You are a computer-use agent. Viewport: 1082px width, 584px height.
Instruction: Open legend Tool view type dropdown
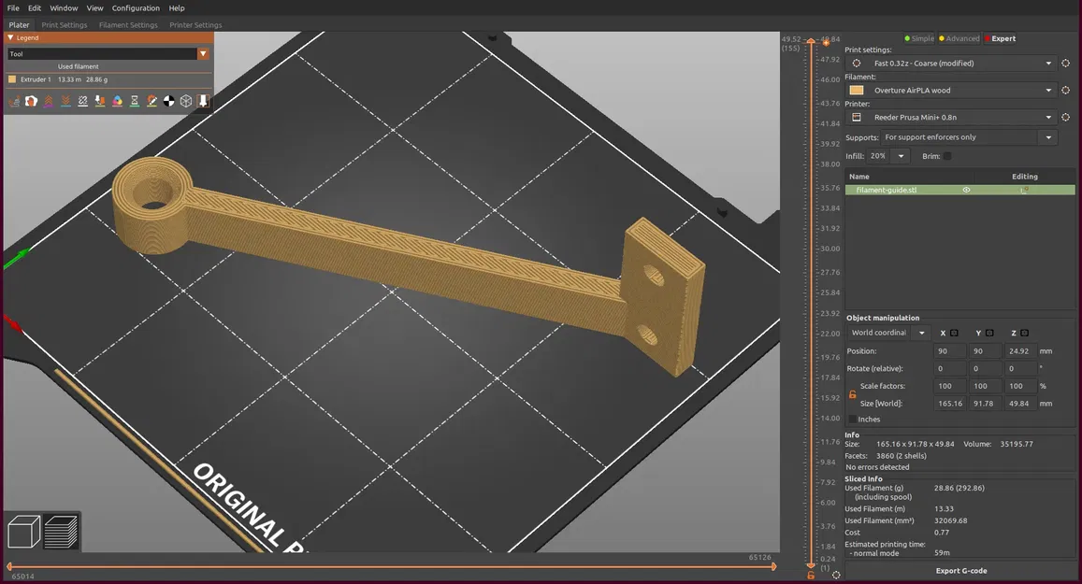108,53
